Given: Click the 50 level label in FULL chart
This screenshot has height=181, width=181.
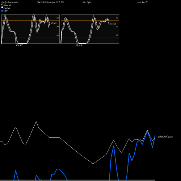Looking at the screenshot, I should (117, 26).
